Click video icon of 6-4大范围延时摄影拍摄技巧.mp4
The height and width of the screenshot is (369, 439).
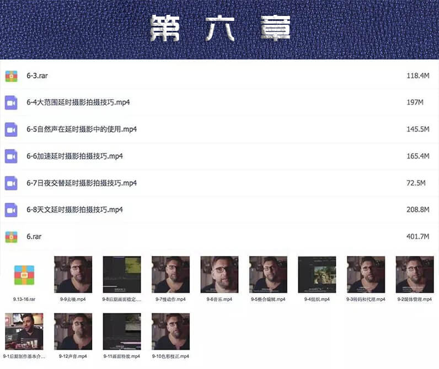pyautogui.click(x=11, y=102)
